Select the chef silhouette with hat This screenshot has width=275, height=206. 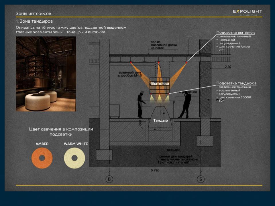(141, 105)
